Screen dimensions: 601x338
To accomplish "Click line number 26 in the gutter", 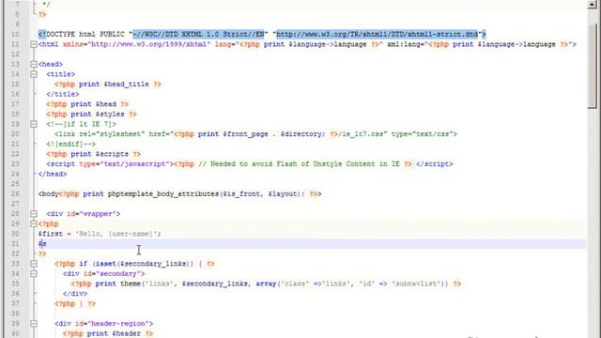I will (15, 194).
